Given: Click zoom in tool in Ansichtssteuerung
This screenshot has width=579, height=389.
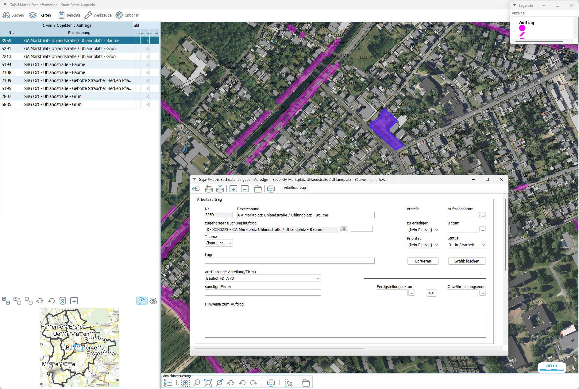Looking at the screenshot, I should [185, 383].
